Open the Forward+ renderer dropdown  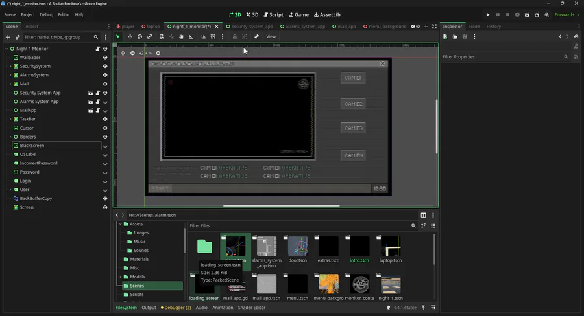(563, 14)
